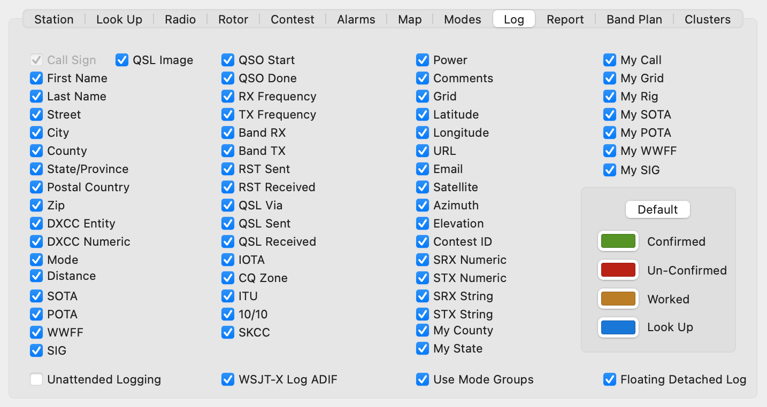Switch to the Clusters tab
Screen dimensions: 767x407
click(x=707, y=19)
